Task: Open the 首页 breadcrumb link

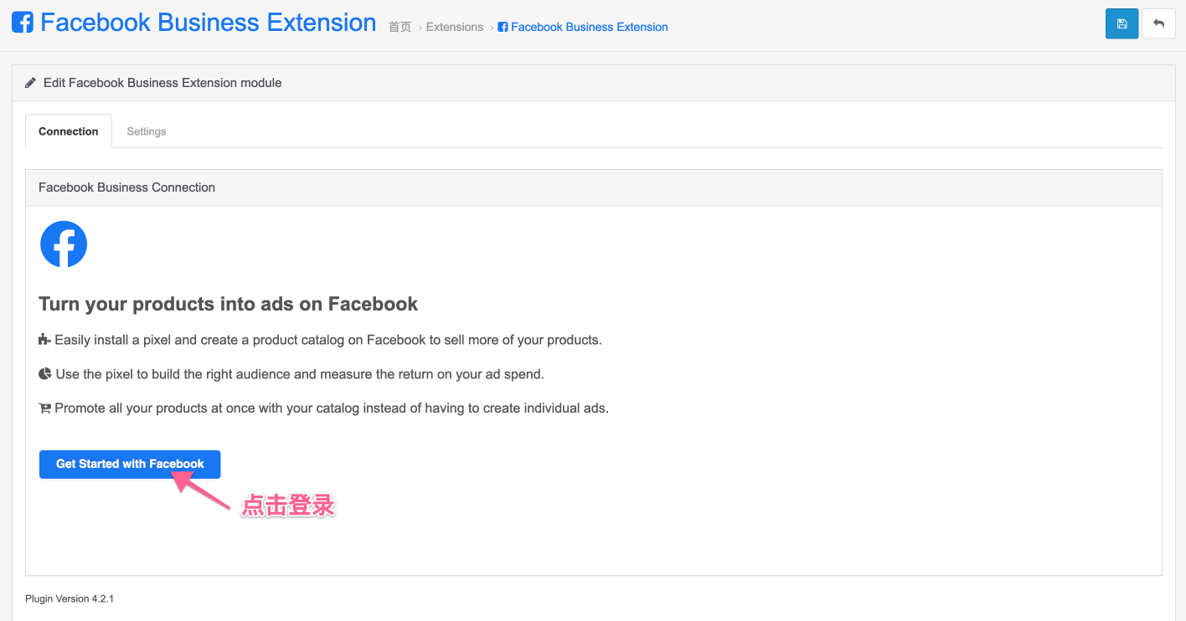Action: pos(400,27)
